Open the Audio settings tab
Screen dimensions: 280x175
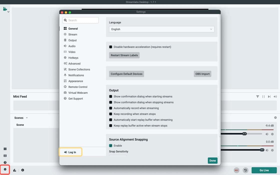click(72, 46)
